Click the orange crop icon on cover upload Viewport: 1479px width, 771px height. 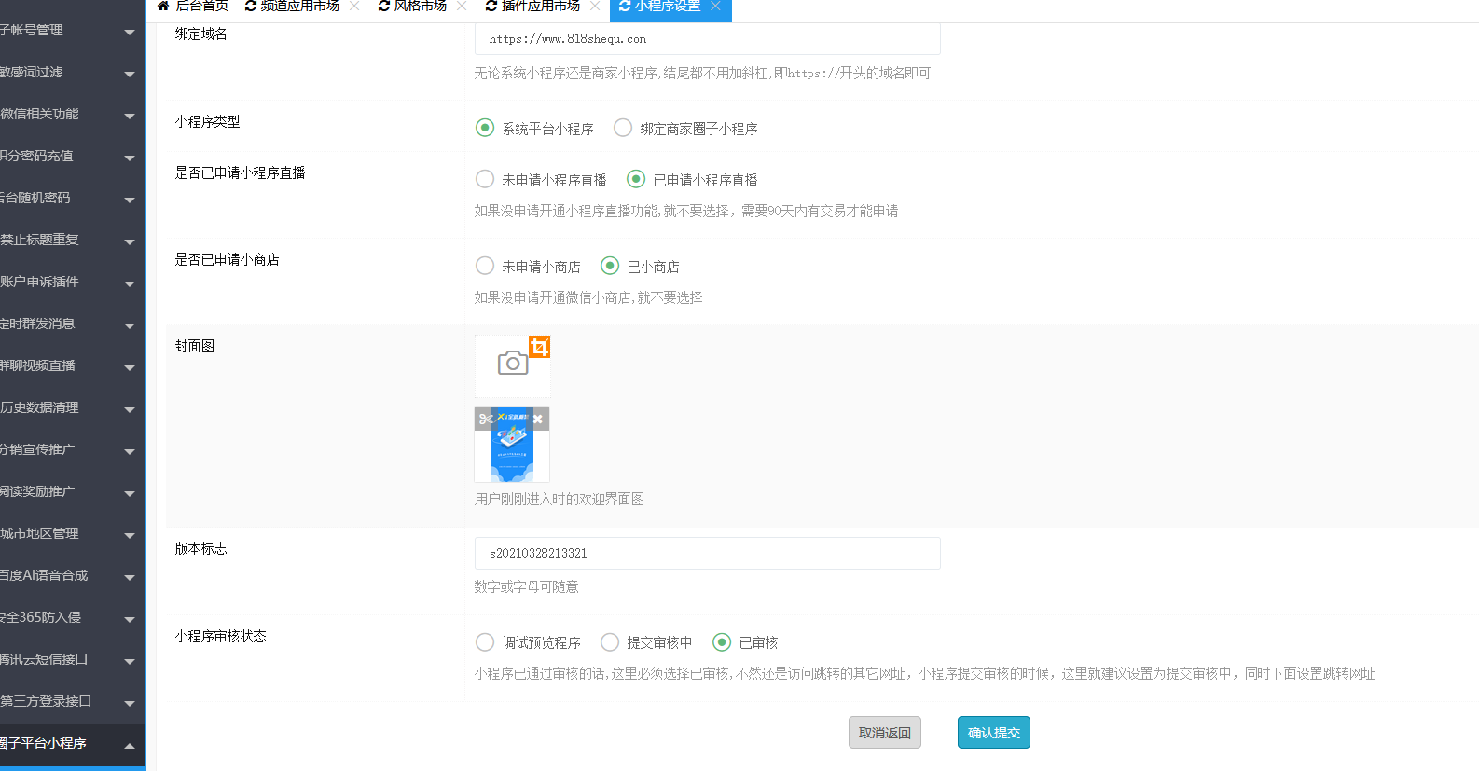pos(539,347)
